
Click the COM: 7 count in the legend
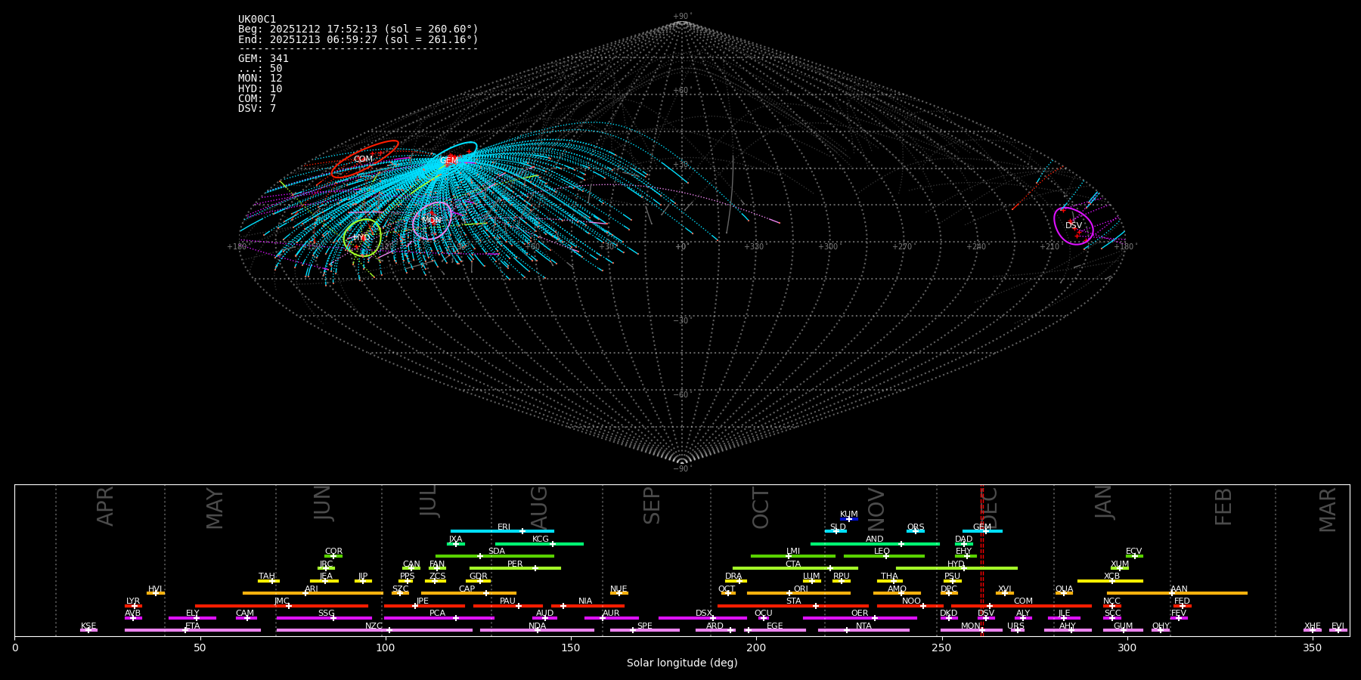[257, 99]
